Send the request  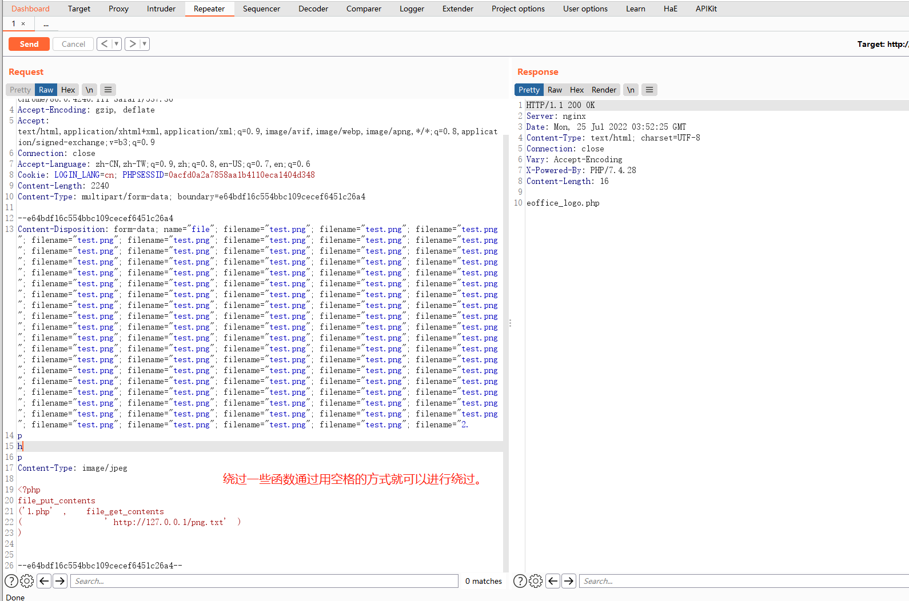pyautogui.click(x=29, y=44)
